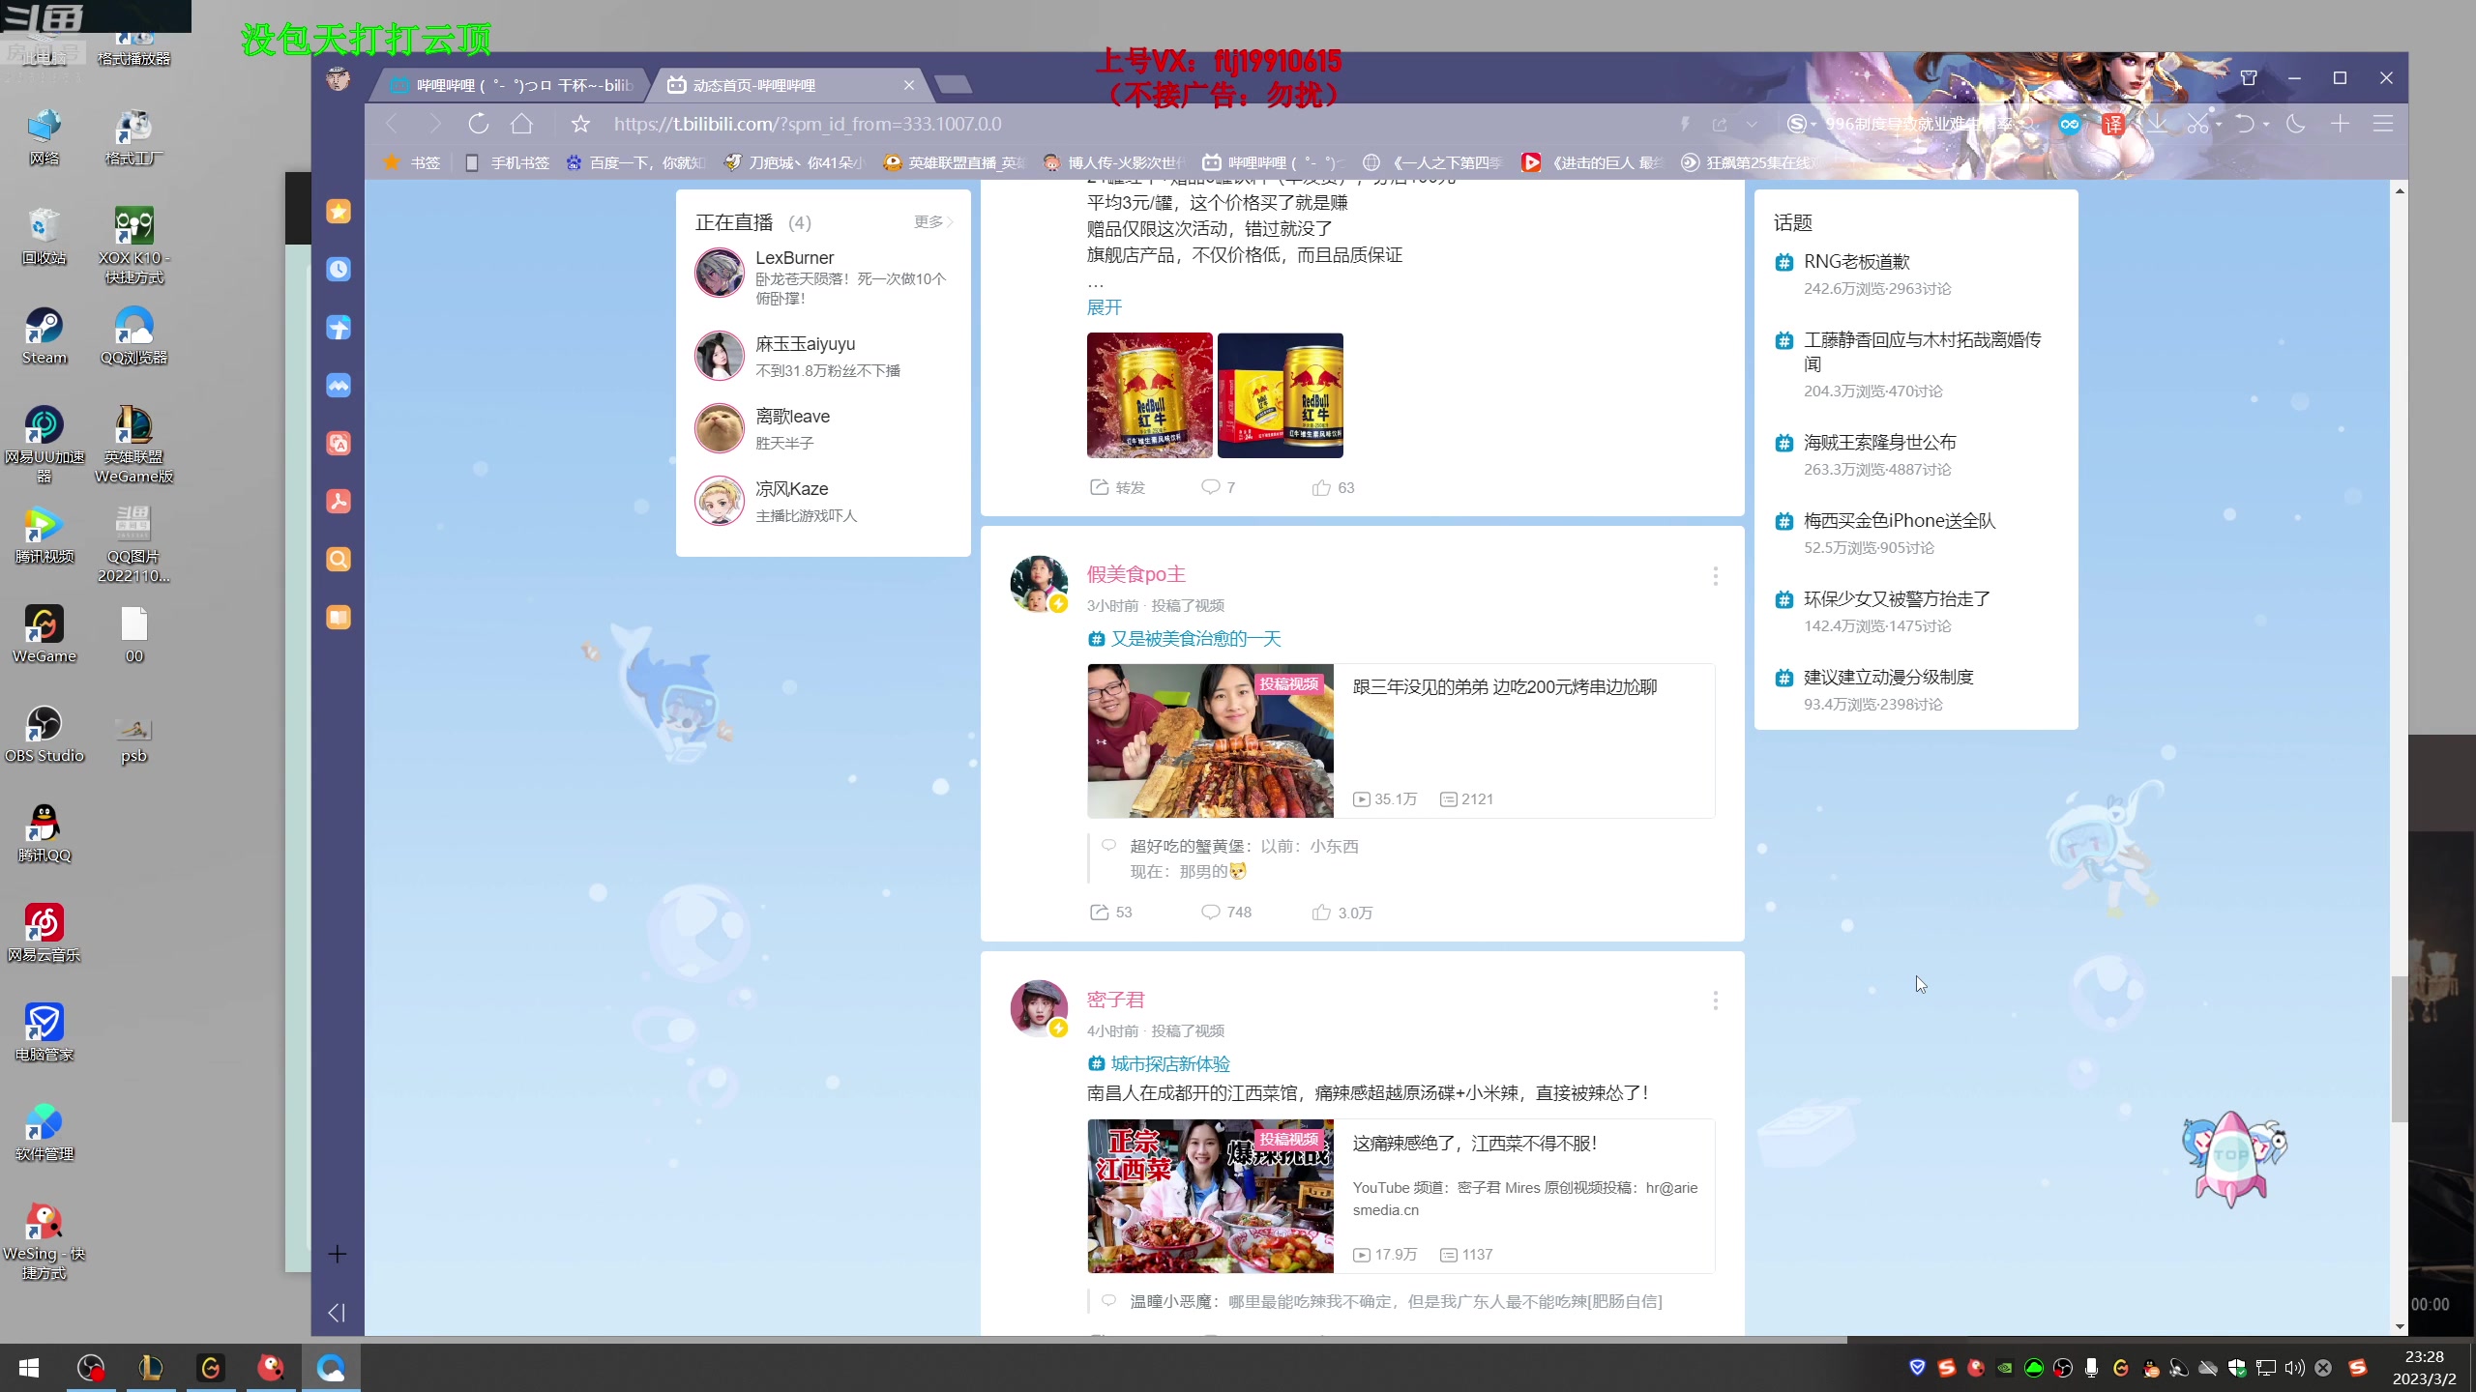Click the screenshot scissors tool
The width and height of the screenshot is (2476, 1392).
[2197, 124]
